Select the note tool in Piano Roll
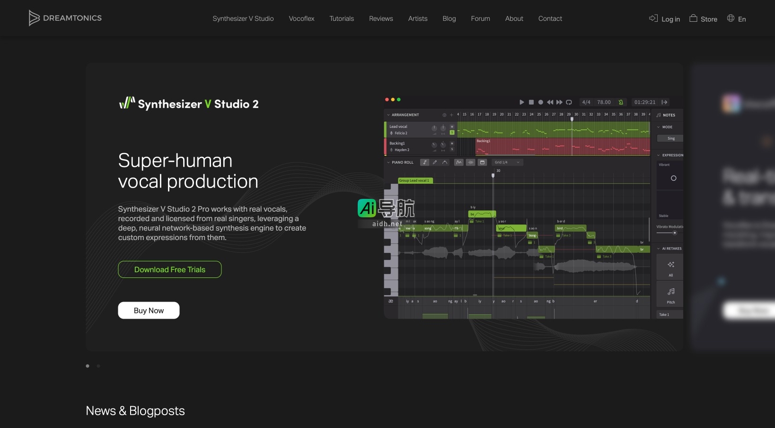Image resolution: width=775 pixels, height=428 pixels. 425,162
